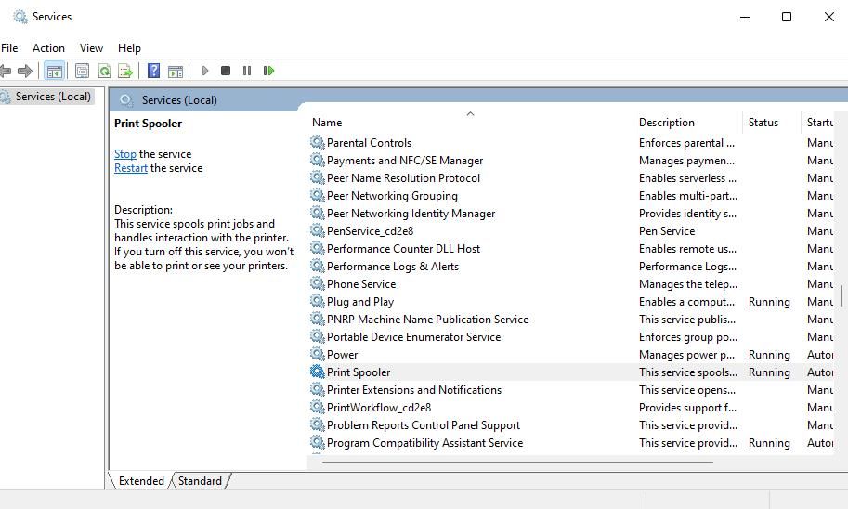Click the Stop the service link

click(x=124, y=154)
